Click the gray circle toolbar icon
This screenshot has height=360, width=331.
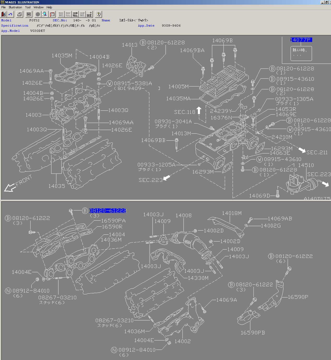point(38,14)
